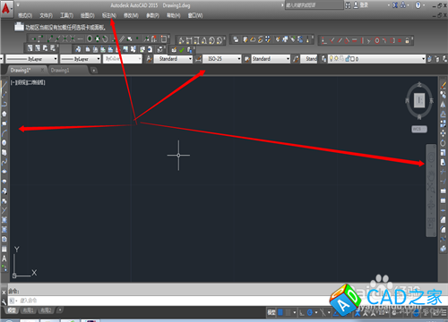Select the Rotate tool in modify toolbar
Viewport: 448px width, 322px height.
pos(443,143)
